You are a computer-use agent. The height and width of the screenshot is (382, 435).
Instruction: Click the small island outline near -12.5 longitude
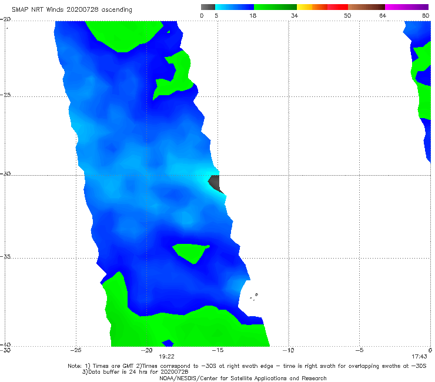256,294
